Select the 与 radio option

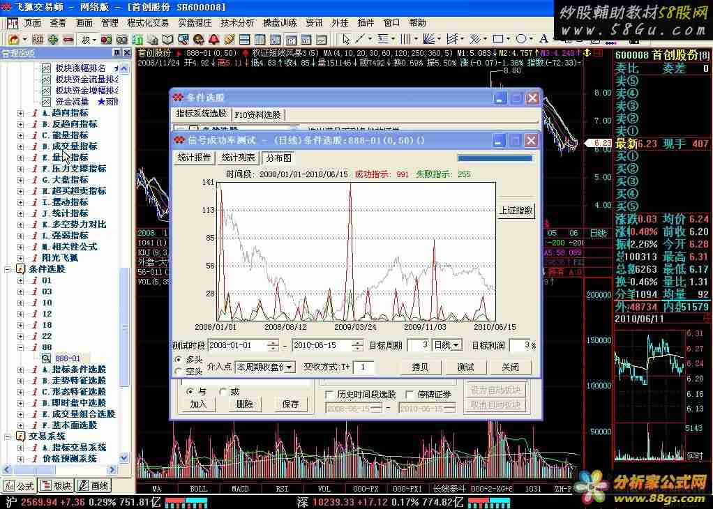pos(190,391)
